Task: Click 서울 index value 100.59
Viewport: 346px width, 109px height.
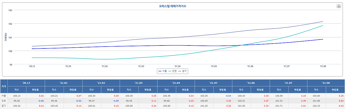Action: [279, 96]
